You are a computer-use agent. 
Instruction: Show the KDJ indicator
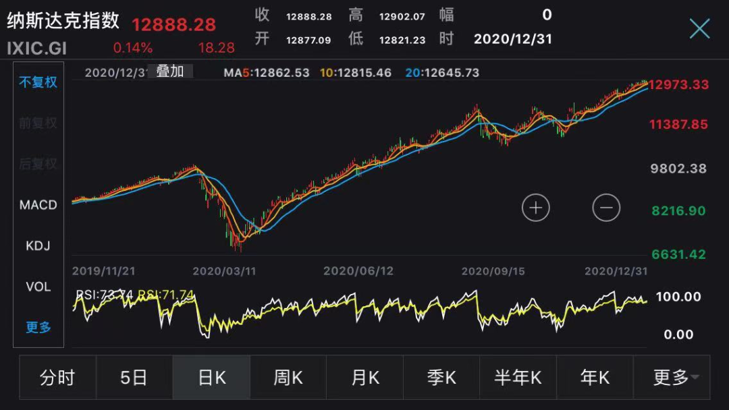tap(38, 245)
